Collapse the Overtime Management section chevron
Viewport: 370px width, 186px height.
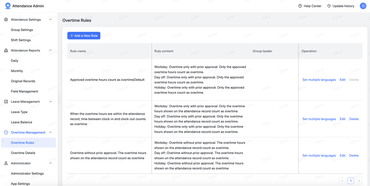pos(51,132)
